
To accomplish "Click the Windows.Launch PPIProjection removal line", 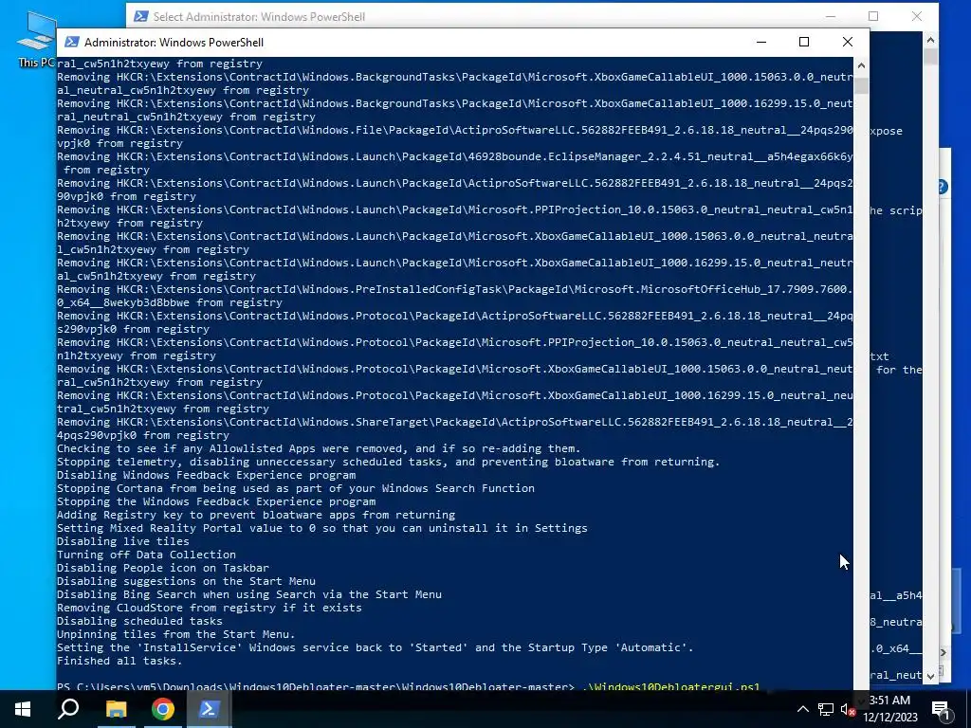I will coord(454,216).
